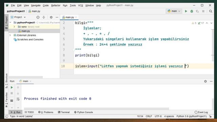217x122 pixels.
Task: Move down the stack trace arrow
Action: (18, 93)
